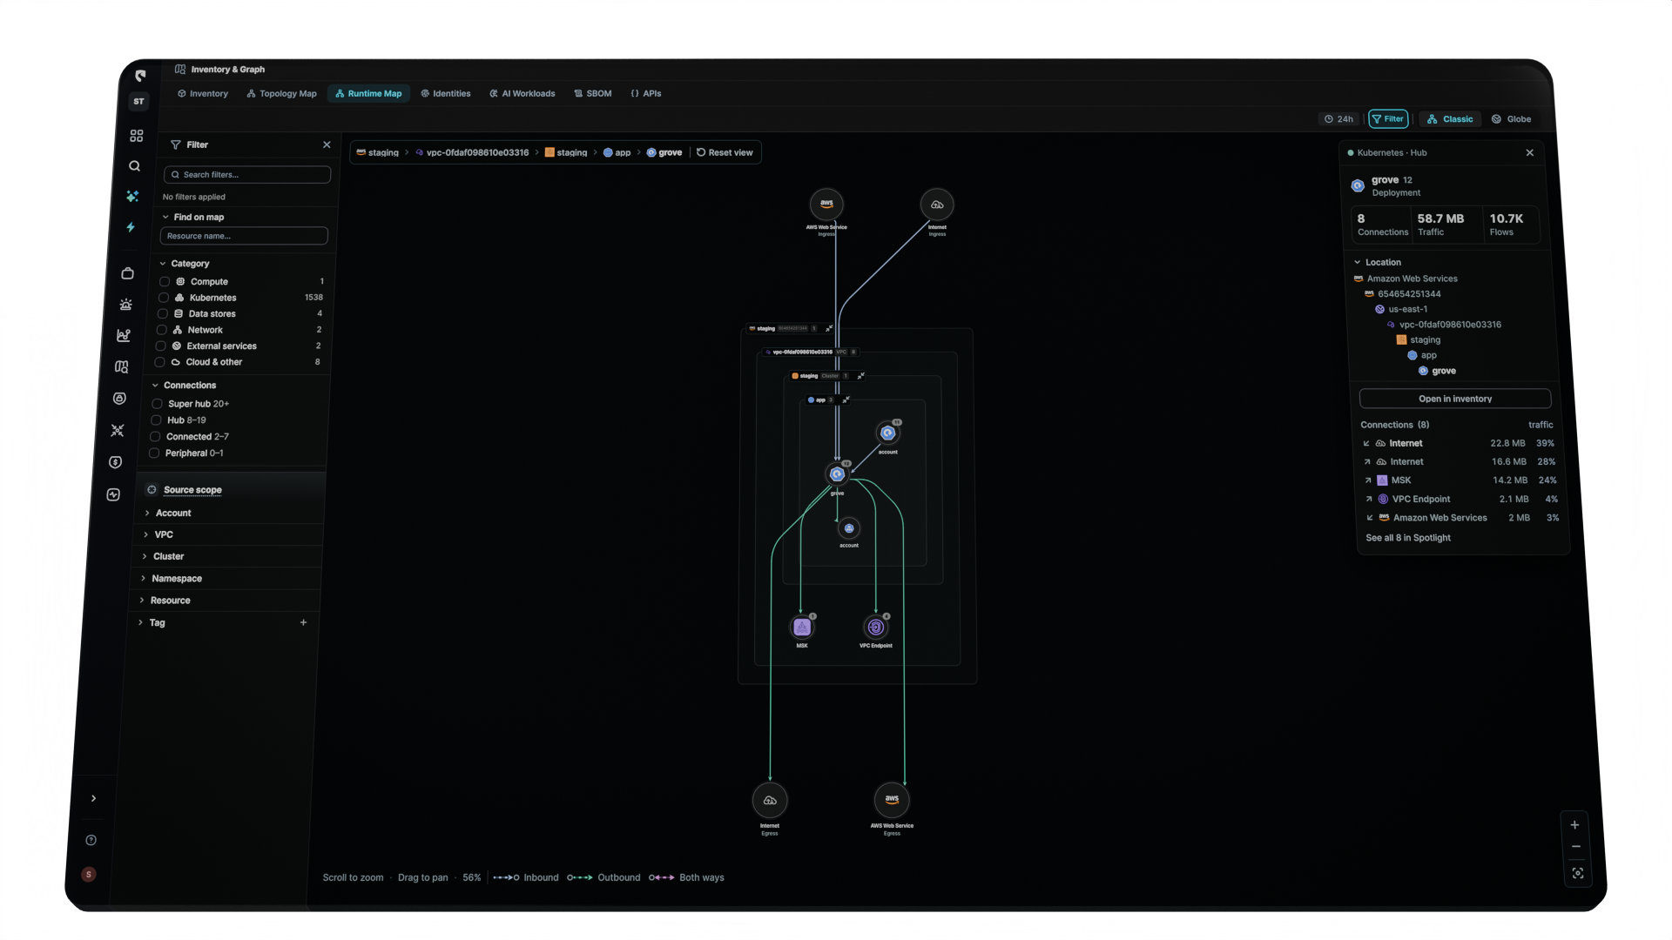The height and width of the screenshot is (940, 1672).
Task: Select the VPC Endpoint node on map
Action: (x=876, y=628)
